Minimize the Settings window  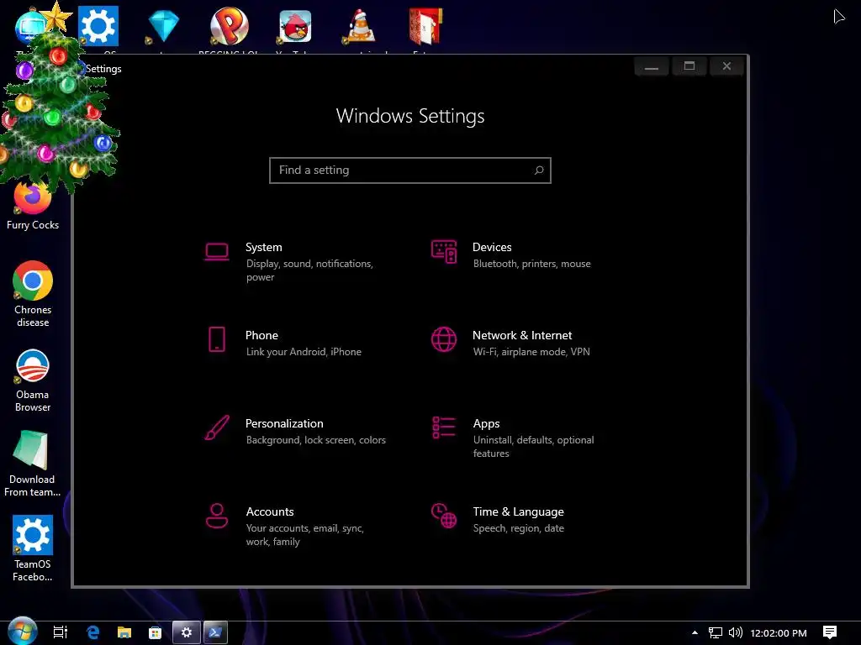coord(652,66)
